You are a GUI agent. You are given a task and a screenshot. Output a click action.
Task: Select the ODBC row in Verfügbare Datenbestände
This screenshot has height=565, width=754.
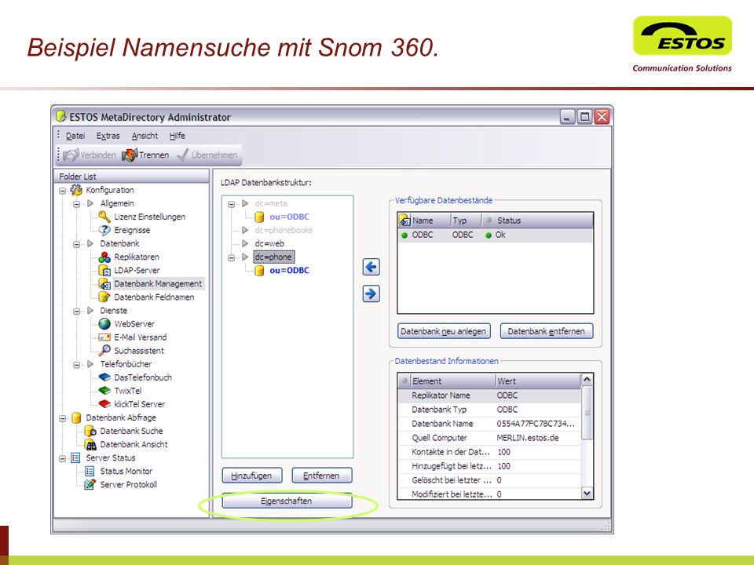coord(496,235)
